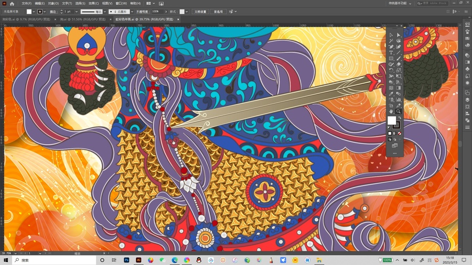The width and height of the screenshot is (472, 265).
Task: Set paint mode to None
Action: 400,134
